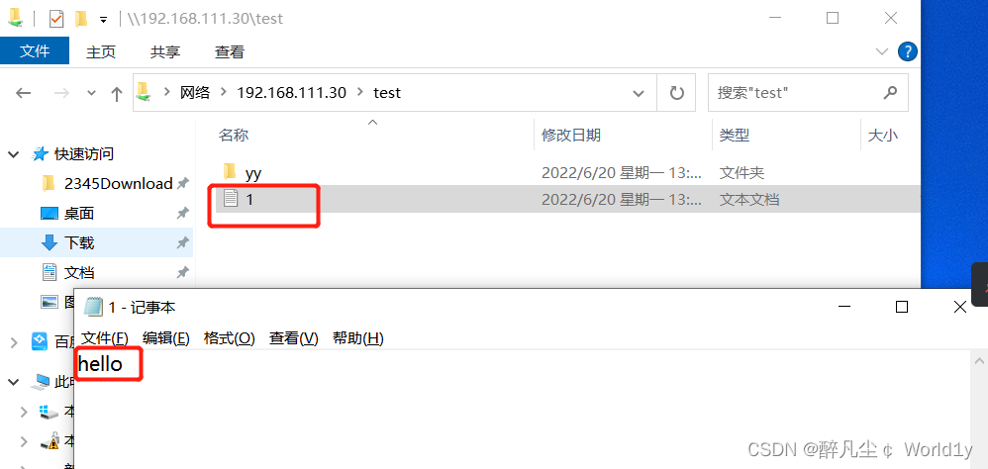Open quick access toolbar customize dropdown
Screen dimensions: 988x469
103,20
